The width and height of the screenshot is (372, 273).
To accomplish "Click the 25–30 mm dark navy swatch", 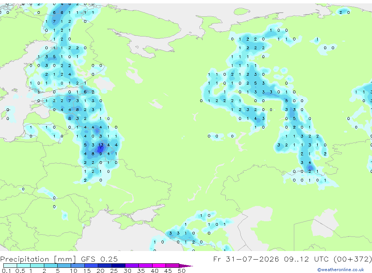I will [x=118, y=266].
